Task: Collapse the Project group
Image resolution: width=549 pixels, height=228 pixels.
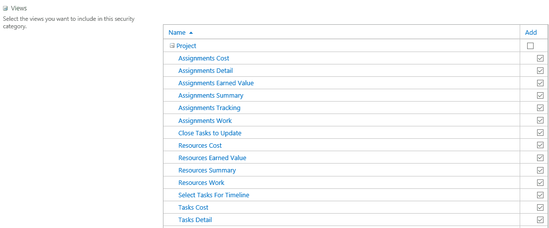Action: click(x=172, y=46)
